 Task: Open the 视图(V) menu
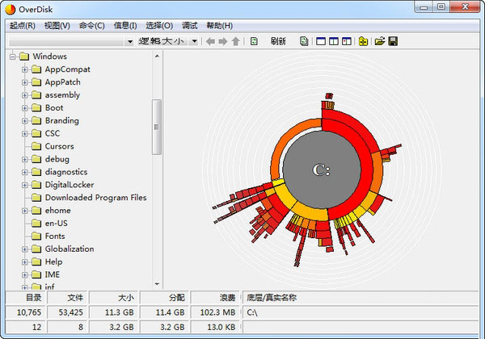[x=57, y=25]
